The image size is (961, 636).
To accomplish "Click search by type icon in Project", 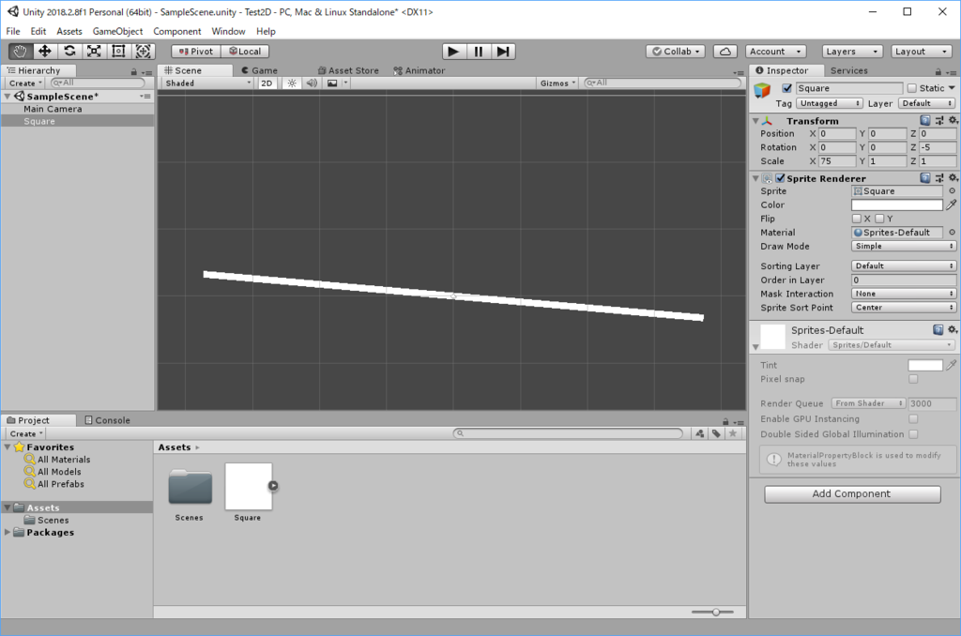I will tap(700, 433).
